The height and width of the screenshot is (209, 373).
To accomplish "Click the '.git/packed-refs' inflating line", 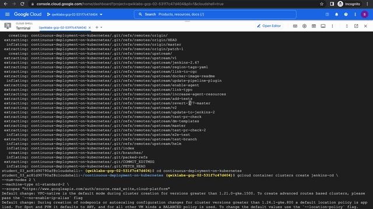I will [77, 157].
